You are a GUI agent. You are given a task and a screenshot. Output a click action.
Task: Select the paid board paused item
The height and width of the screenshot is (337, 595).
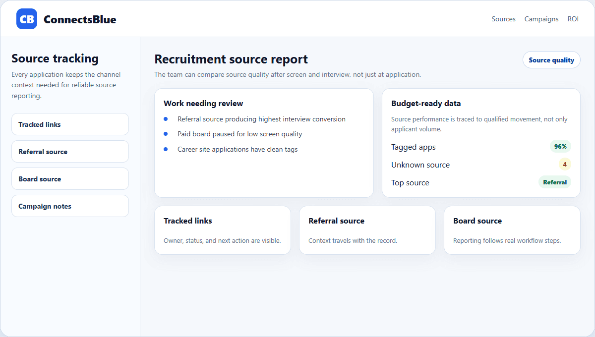tap(239, 134)
